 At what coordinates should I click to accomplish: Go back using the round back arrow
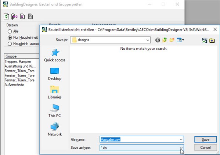[x=158, y=40]
